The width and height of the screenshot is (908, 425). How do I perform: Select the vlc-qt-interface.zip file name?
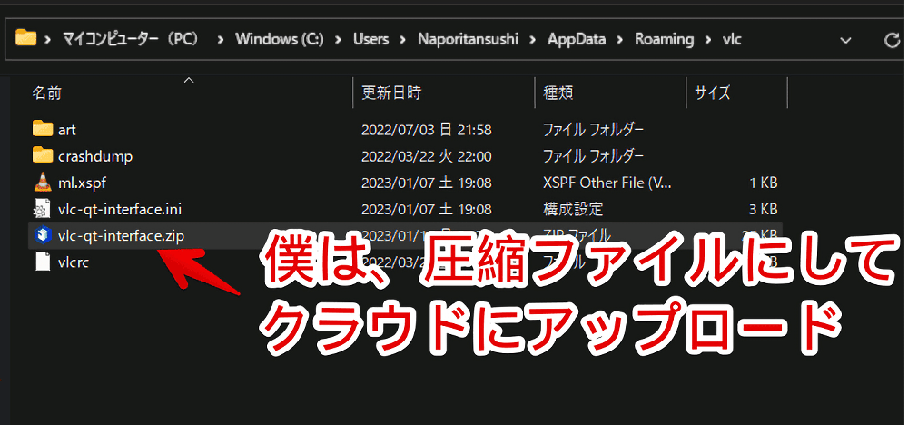[x=122, y=236]
